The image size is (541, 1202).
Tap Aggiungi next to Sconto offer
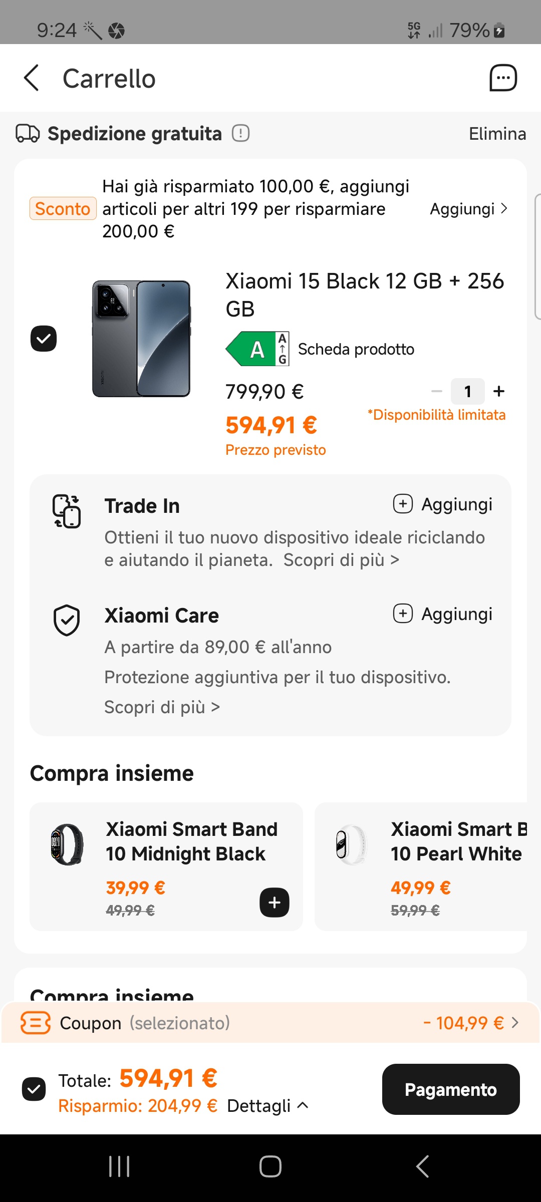468,209
